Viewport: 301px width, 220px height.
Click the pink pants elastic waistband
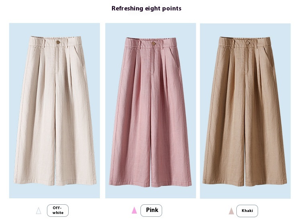tap(150, 39)
